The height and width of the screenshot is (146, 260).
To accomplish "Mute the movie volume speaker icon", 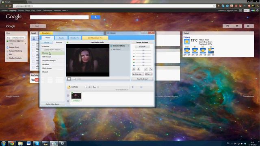I will click(132, 87).
